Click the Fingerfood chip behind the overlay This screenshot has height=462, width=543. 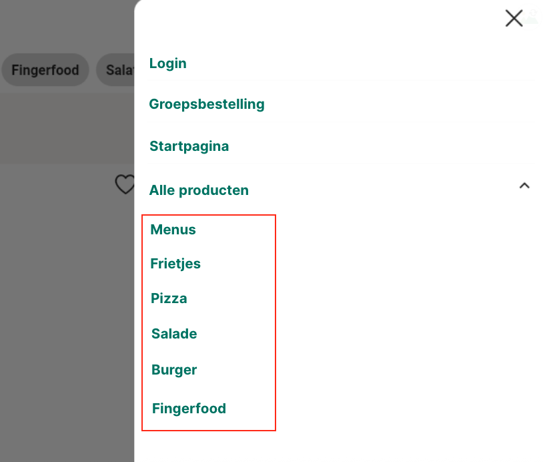pos(45,70)
